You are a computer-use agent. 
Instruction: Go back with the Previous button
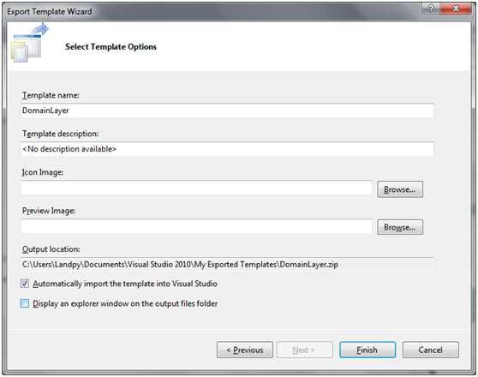pyautogui.click(x=245, y=350)
